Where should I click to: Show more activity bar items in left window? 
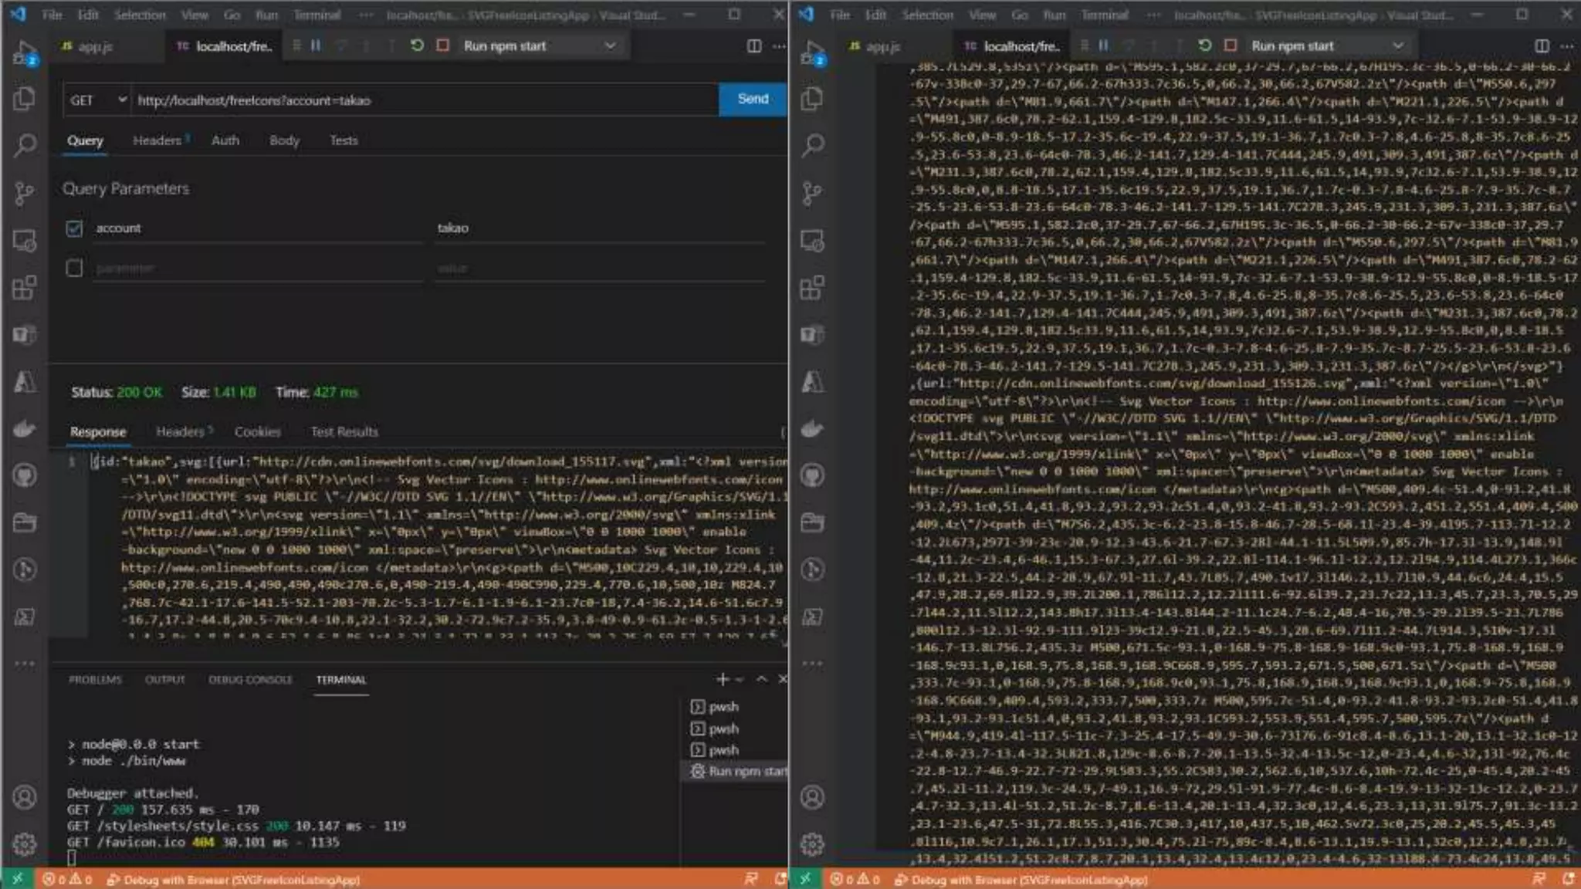click(25, 663)
